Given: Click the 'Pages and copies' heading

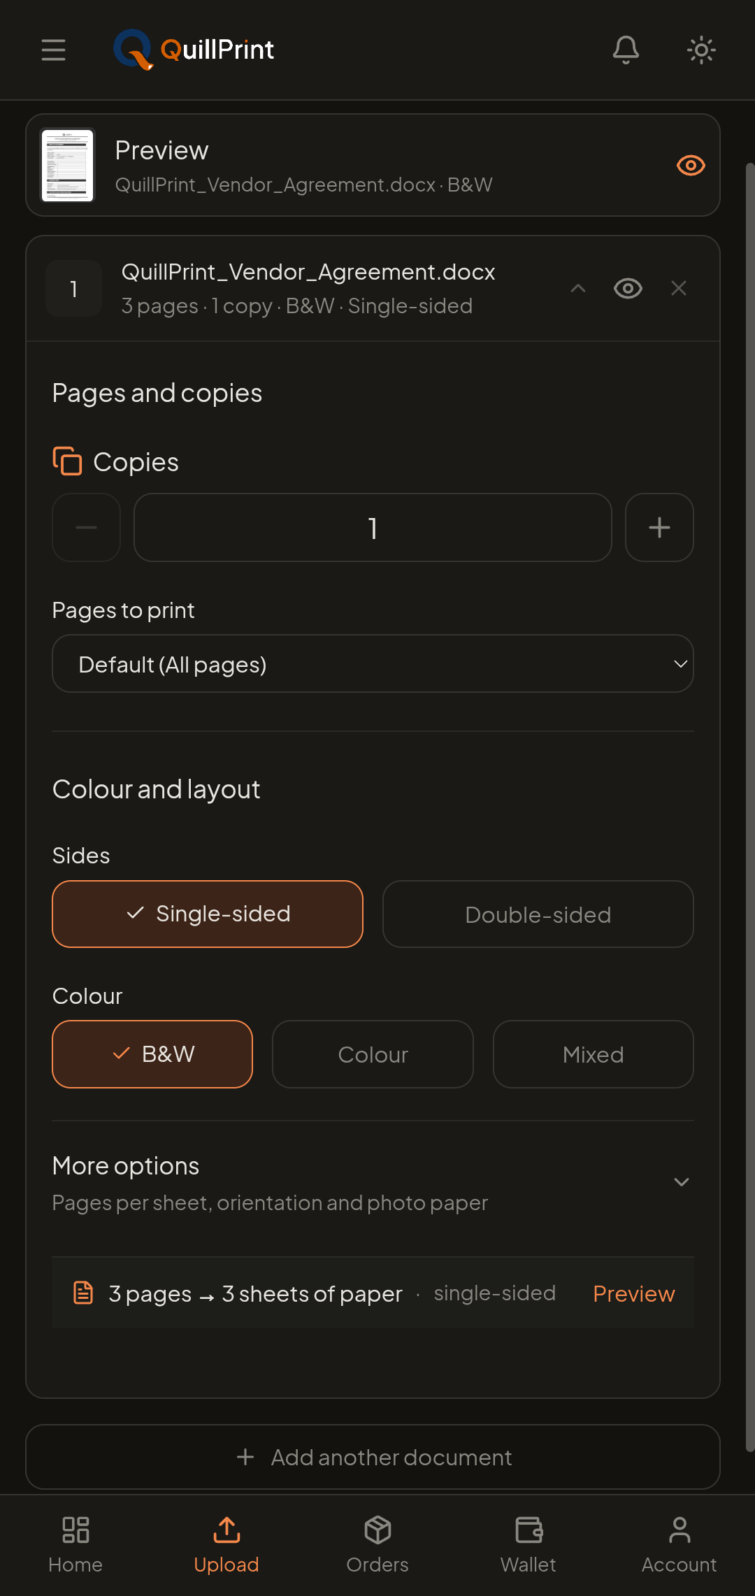Looking at the screenshot, I should [157, 393].
